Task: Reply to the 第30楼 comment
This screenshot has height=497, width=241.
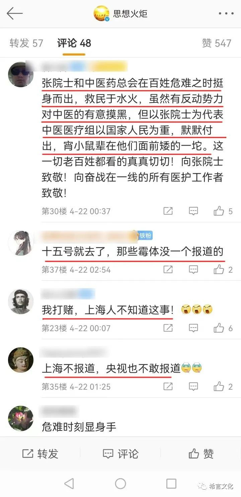Action: point(193,211)
